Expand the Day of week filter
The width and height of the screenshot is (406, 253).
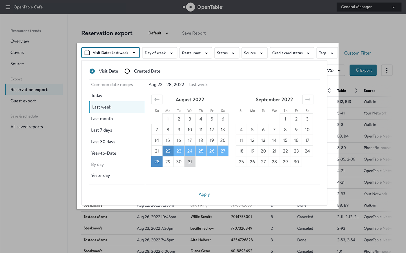159,53
